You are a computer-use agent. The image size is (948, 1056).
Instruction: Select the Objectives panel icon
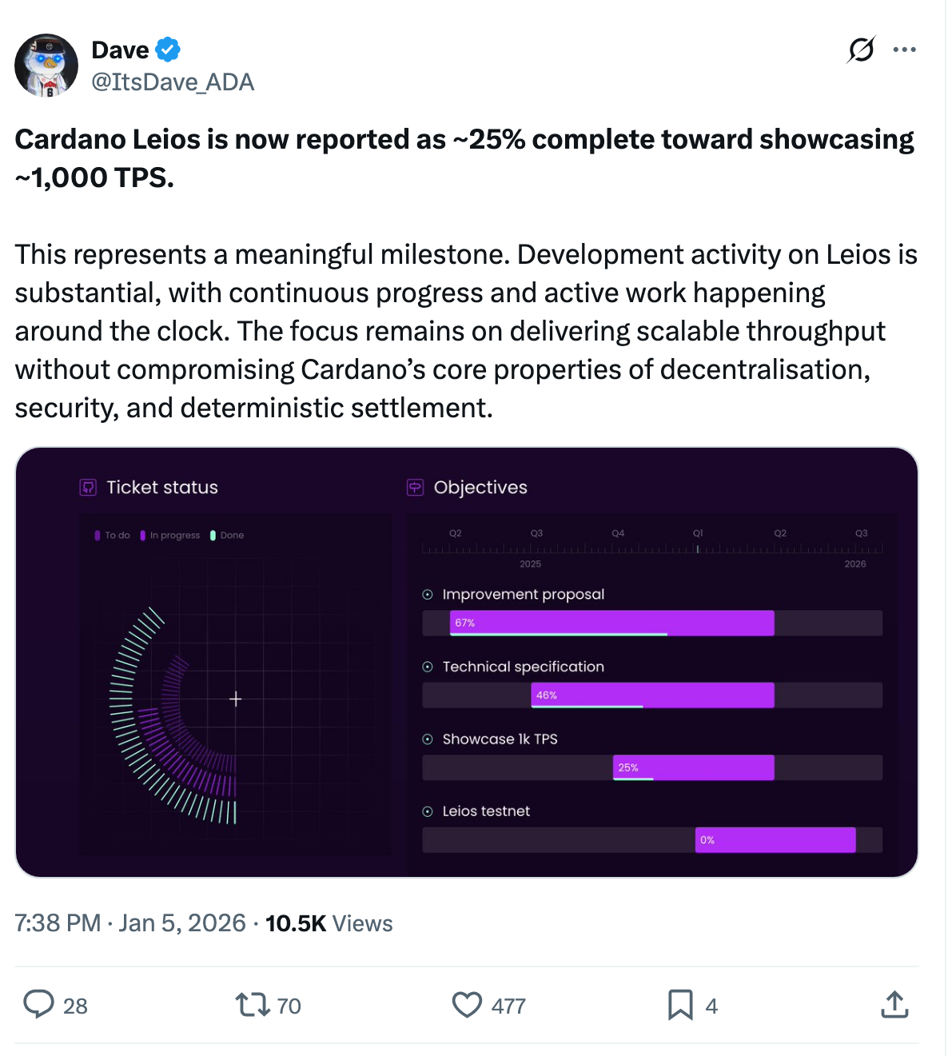click(x=415, y=487)
